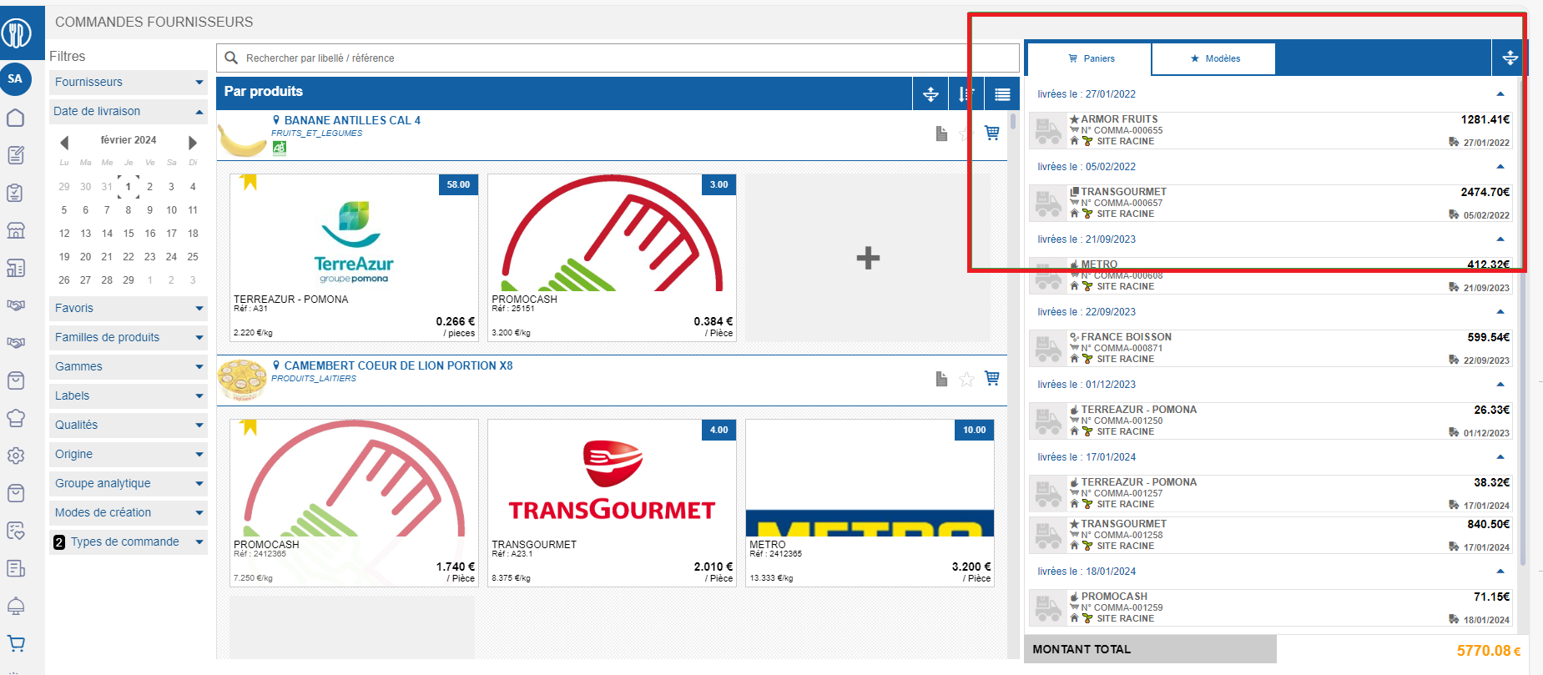Click the product search field
This screenshot has height=675, width=1543.
[618, 58]
